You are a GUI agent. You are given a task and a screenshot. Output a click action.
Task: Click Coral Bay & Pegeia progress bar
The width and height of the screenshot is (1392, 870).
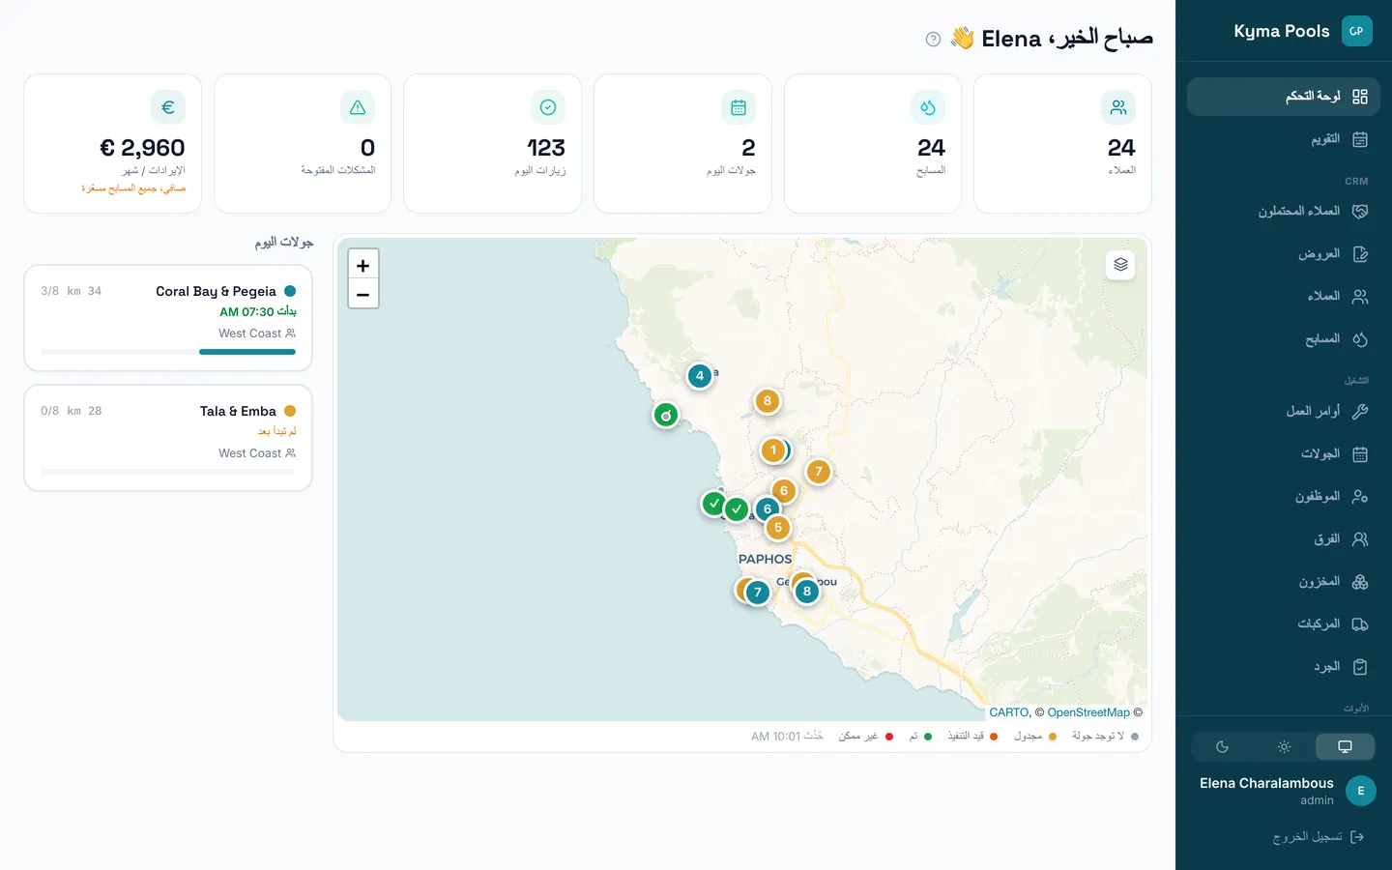[168, 352]
